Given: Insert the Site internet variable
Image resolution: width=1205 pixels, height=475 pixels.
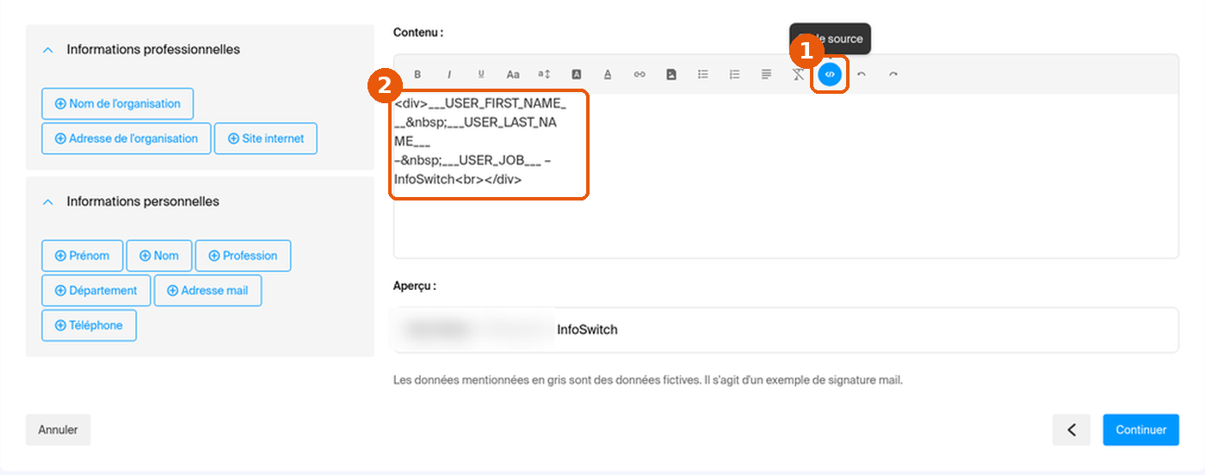Looking at the screenshot, I should tap(266, 139).
